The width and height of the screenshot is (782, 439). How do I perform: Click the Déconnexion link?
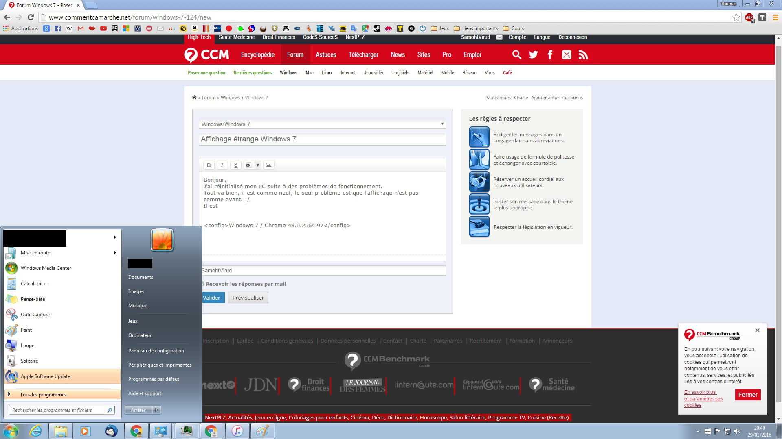pos(572,37)
